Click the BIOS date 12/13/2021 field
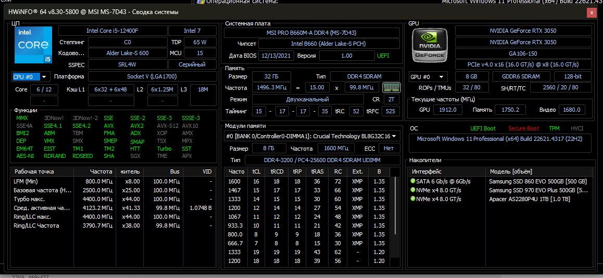603x278 pixels. (276, 56)
